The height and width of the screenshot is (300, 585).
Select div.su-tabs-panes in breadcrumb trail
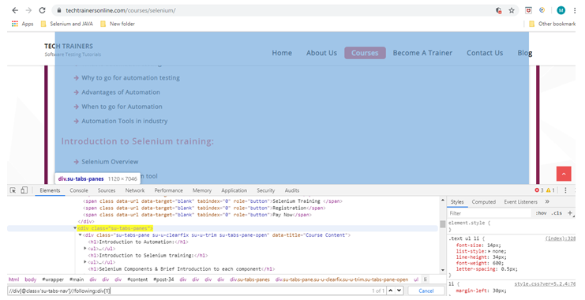click(249, 279)
